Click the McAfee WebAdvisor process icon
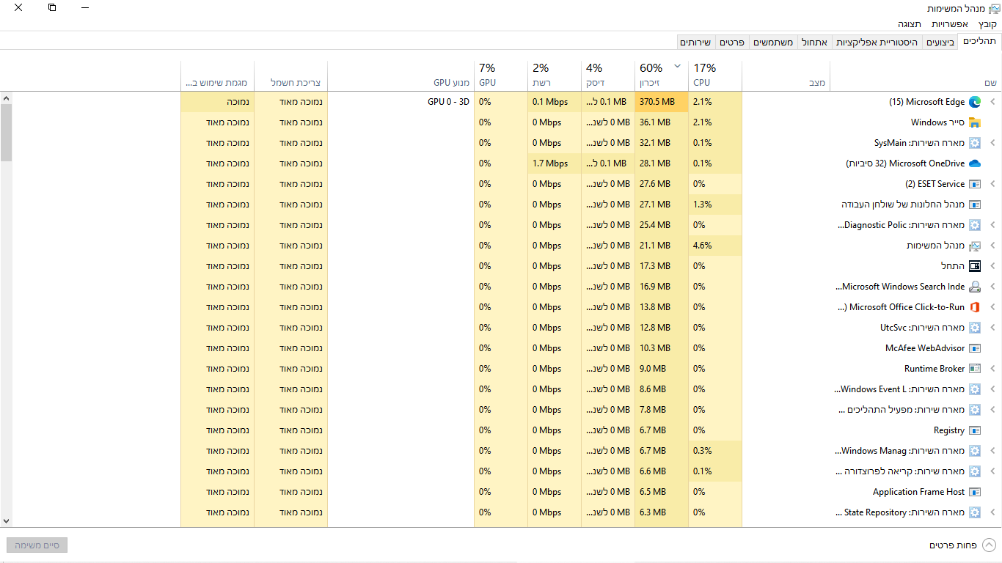This screenshot has height=563, width=1002. pyautogui.click(x=975, y=348)
